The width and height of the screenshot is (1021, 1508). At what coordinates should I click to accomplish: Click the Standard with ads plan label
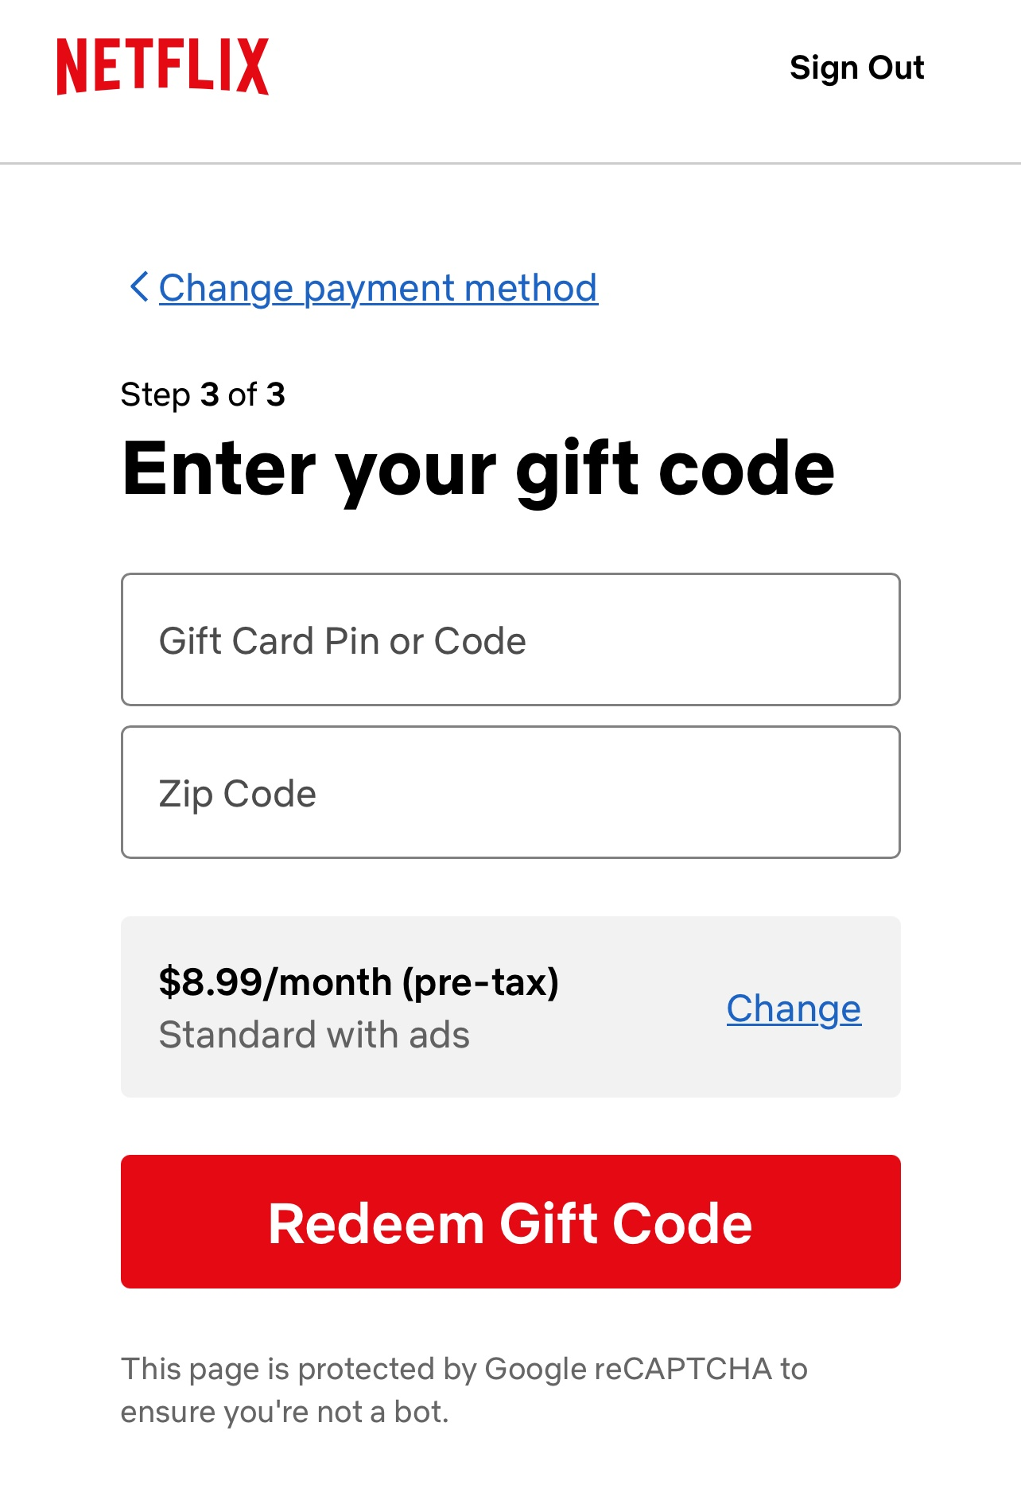click(x=314, y=1035)
